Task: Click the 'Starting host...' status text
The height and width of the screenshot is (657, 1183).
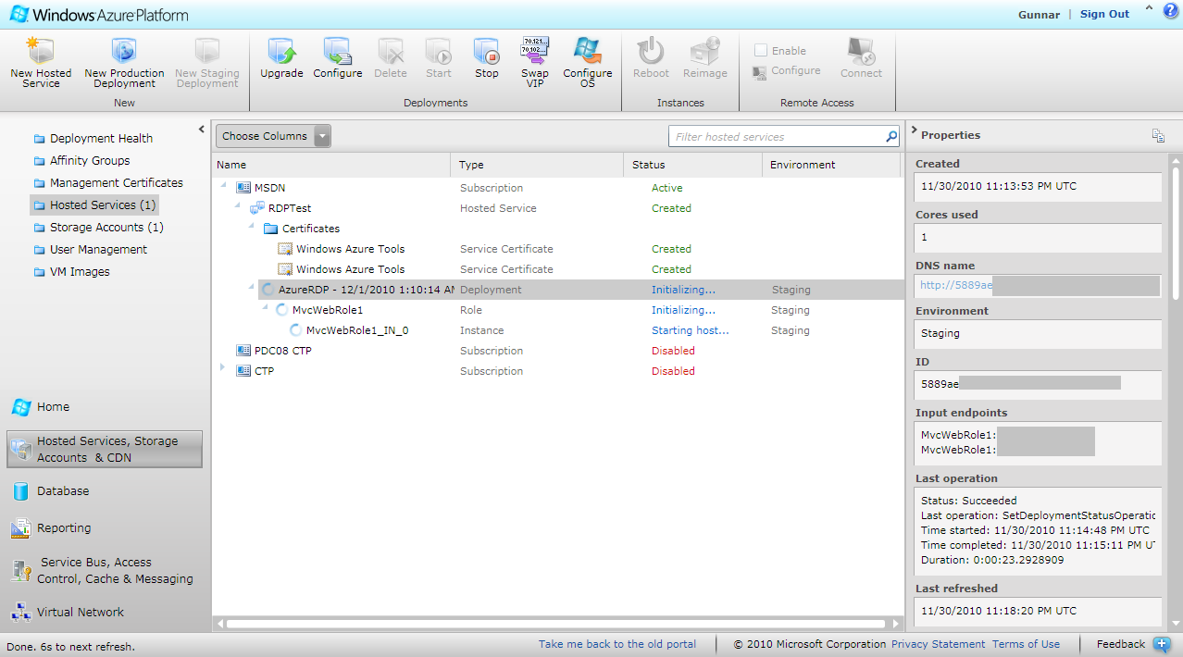Action: [x=691, y=330]
